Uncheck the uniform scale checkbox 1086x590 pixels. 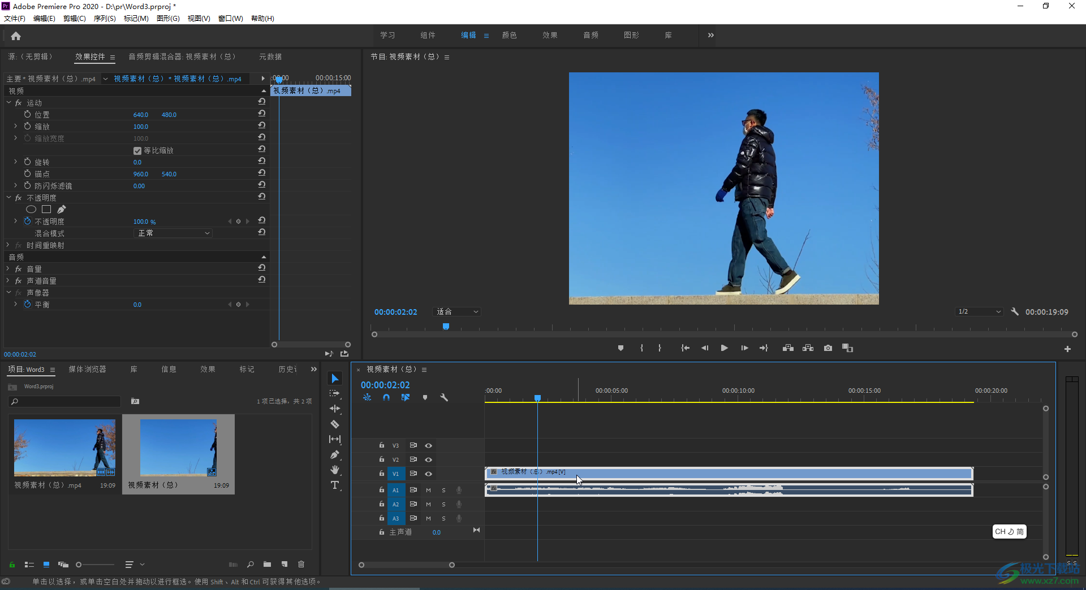[137, 150]
